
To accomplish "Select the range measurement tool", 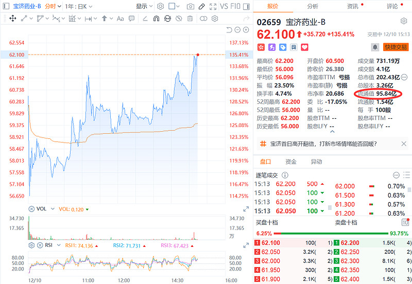I will (88, 19).
